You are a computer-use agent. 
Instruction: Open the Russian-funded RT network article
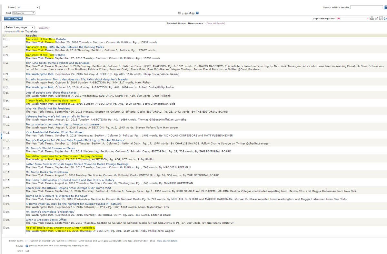coord(74,204)
